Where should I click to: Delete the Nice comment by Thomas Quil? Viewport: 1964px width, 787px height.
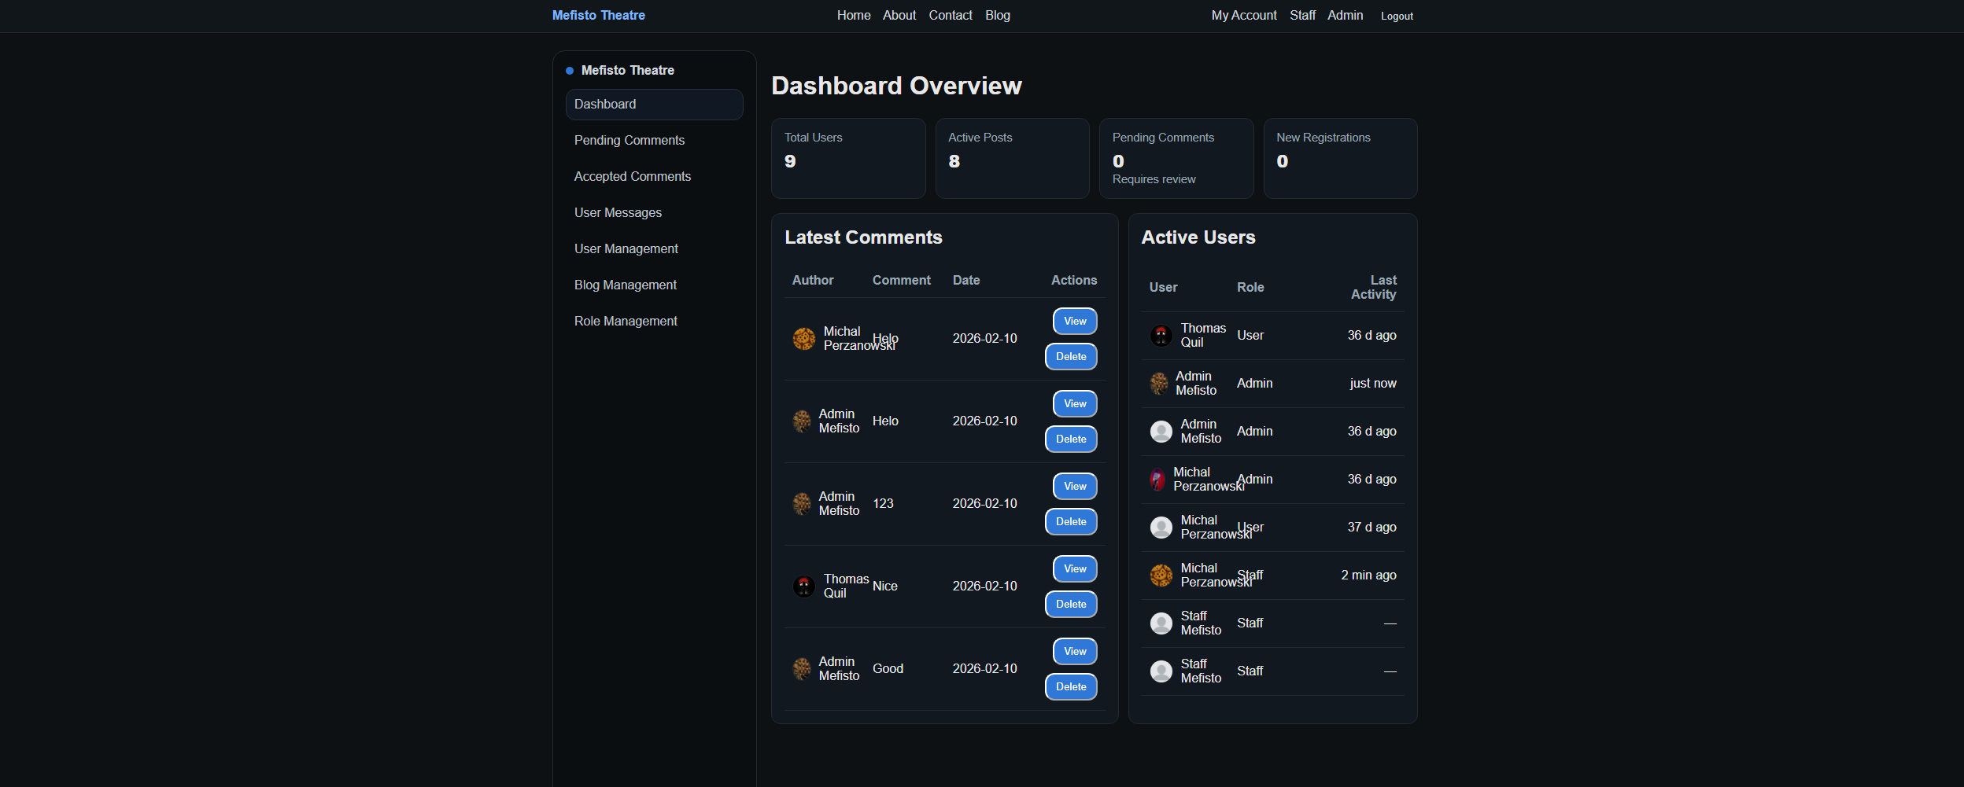point(1071,604)
